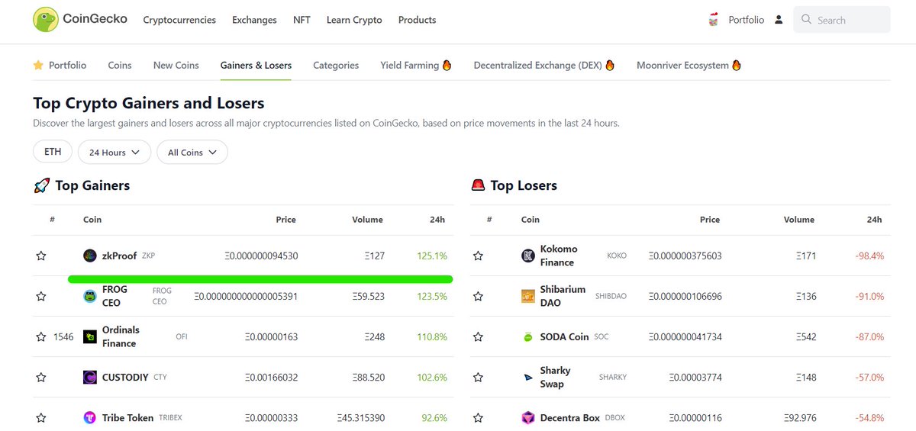The height and width of the screenshot is (431, 916).
Task: Sort Top Losers by 24h column
Action: (874, 219)
